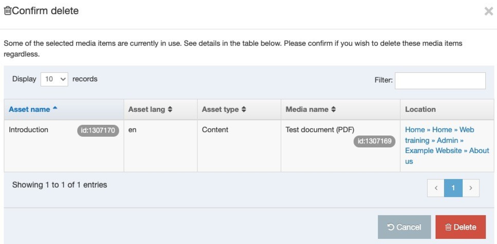497x244 pixels.
Task: Sort by Media name column arrows
Action: (x=333, y=109)
